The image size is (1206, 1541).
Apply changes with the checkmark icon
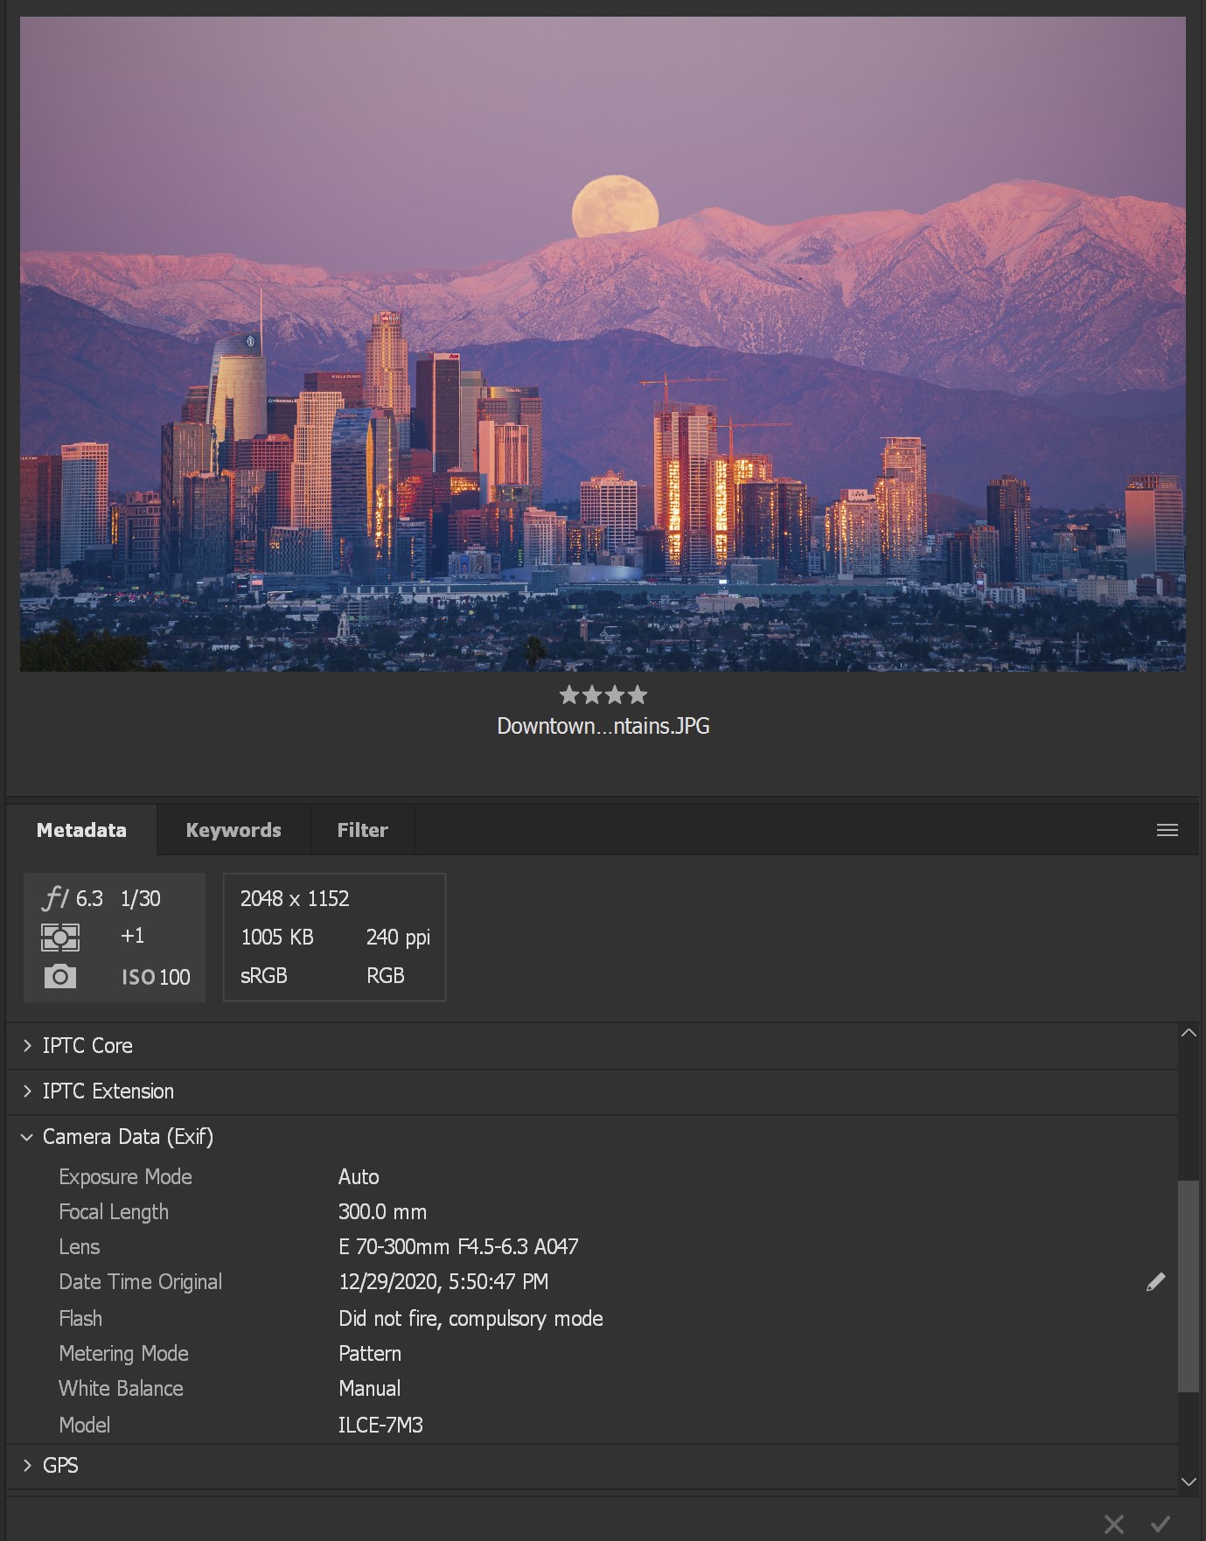click(x=1161, y=1524)
